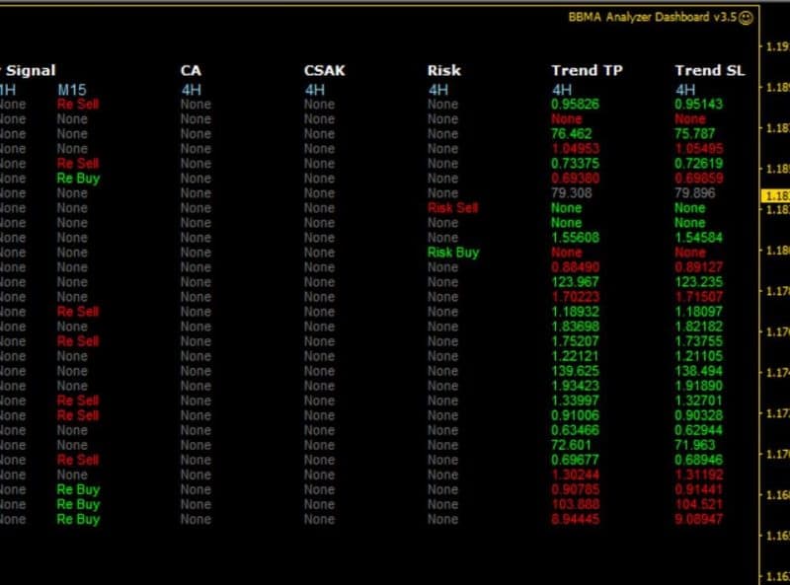
Task: Click the smiley face icon next to the dashboard title
Action: point(746,17)
